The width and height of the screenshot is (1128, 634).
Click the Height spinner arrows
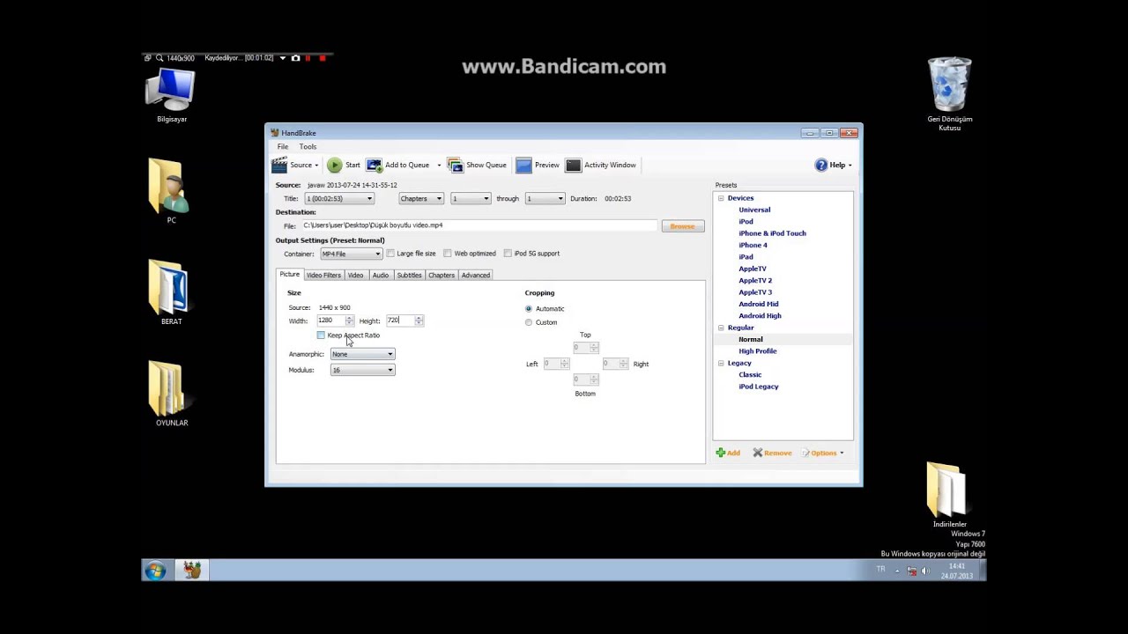pos(419,321)
